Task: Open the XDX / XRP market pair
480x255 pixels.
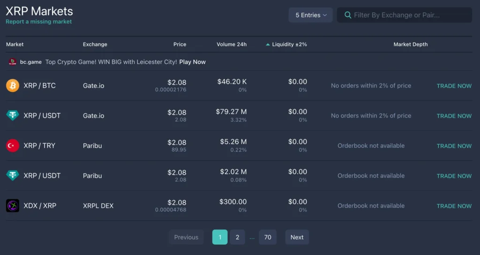Action: coord(40,205)
